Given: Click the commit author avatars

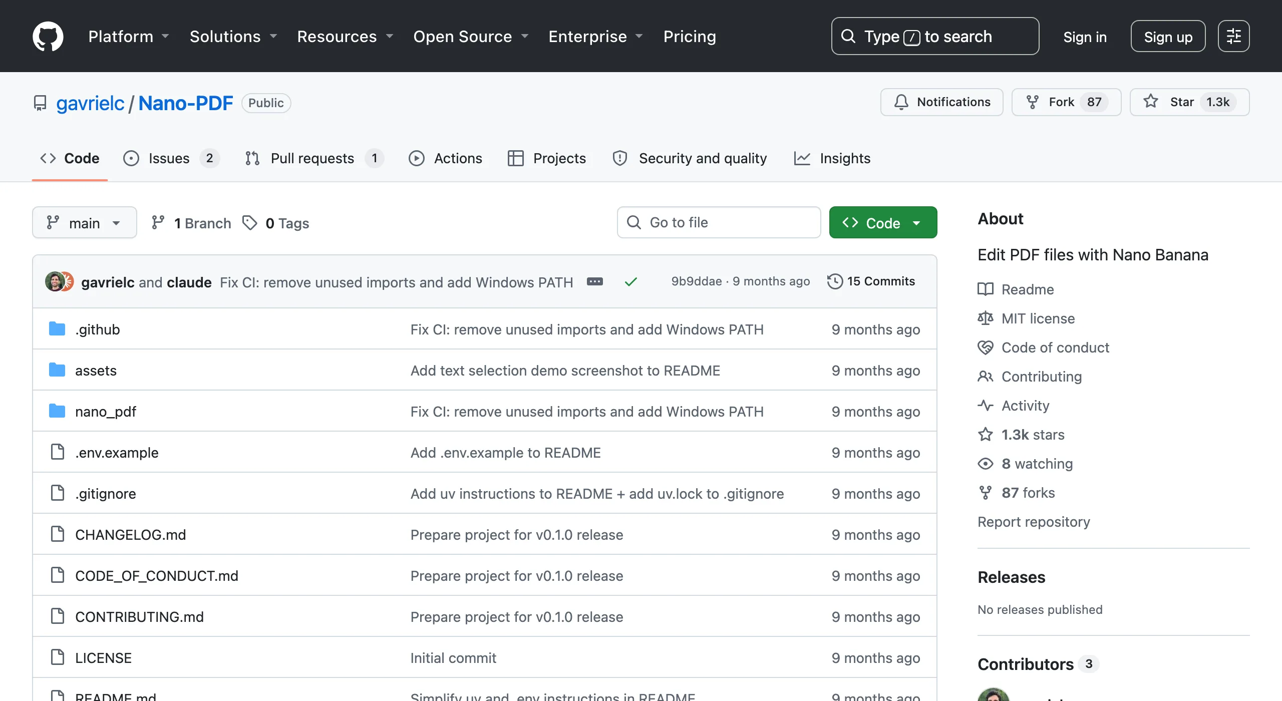Looking at the screenshot, I should pyautogui.click(x=60, y=282).
